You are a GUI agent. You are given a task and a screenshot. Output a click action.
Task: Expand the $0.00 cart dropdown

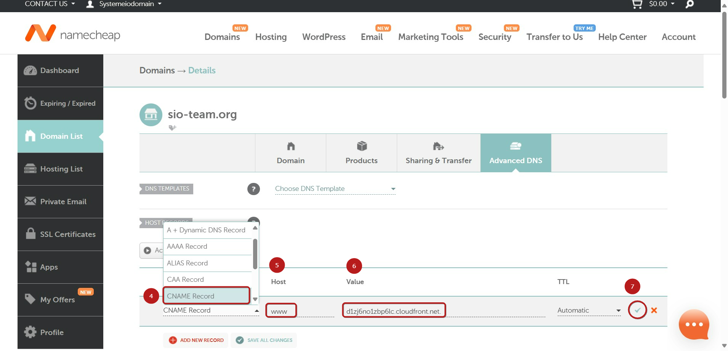click(662, 4)
